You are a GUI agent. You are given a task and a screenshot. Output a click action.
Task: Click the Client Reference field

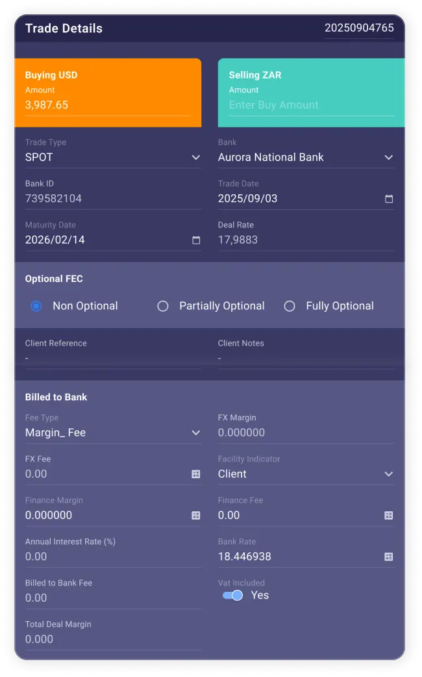click(x=112, y=358)
